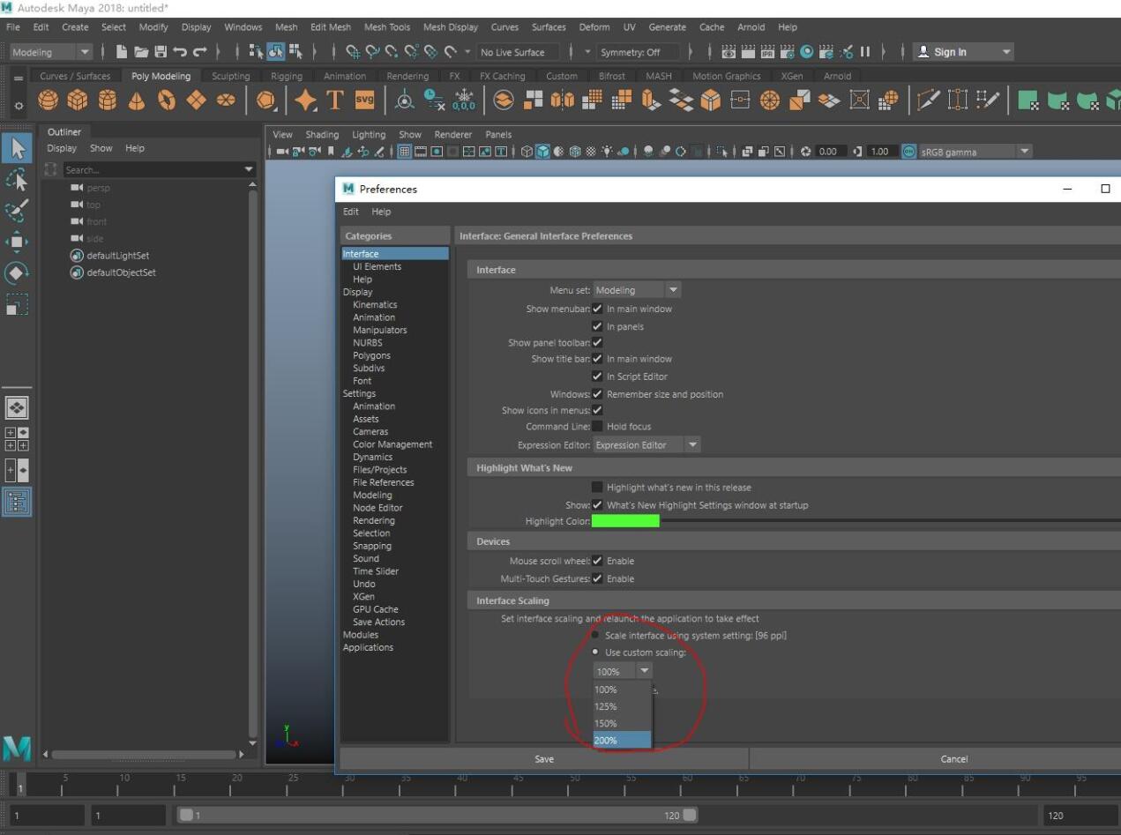This screenshot has width=1121, height=835.
Task: Expand the Expression Editor dropdown
Action: (x=646, y=444)
